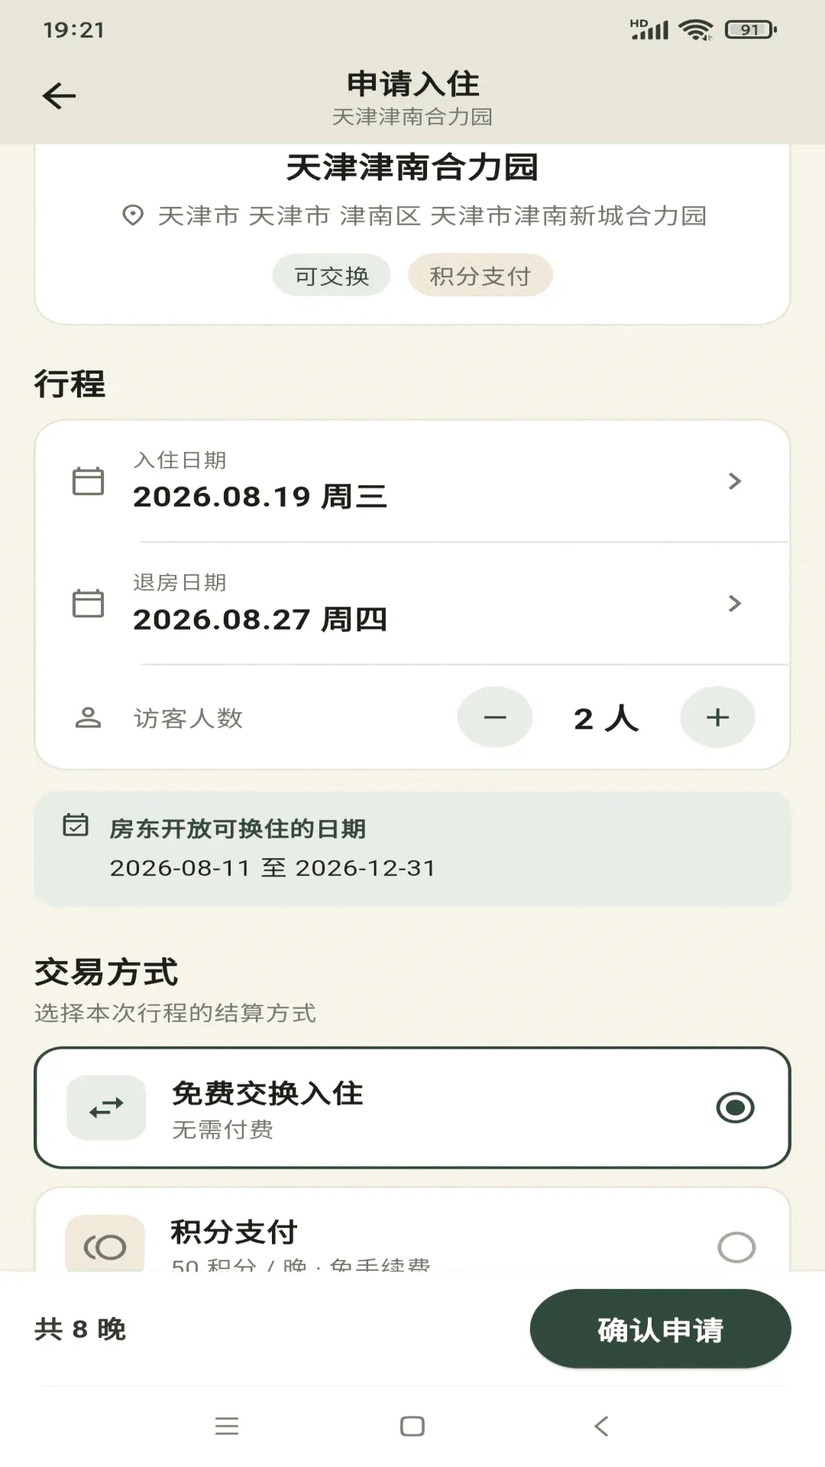
Task: Choose the 免费交换入住 option card
Action: point(412,1108)
